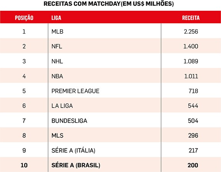221x172 pixels.
Task: Select the NBA league cell
Action: pyautogui.click(x=57, y=76)
